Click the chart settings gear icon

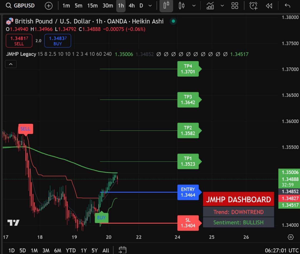(x=291, y=237)
